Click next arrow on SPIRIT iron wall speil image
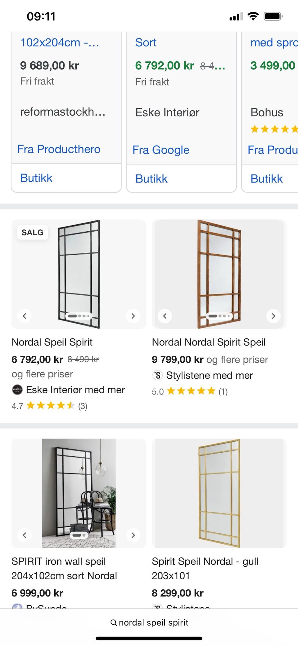This screenshot has height=646, width=298. 133,535
